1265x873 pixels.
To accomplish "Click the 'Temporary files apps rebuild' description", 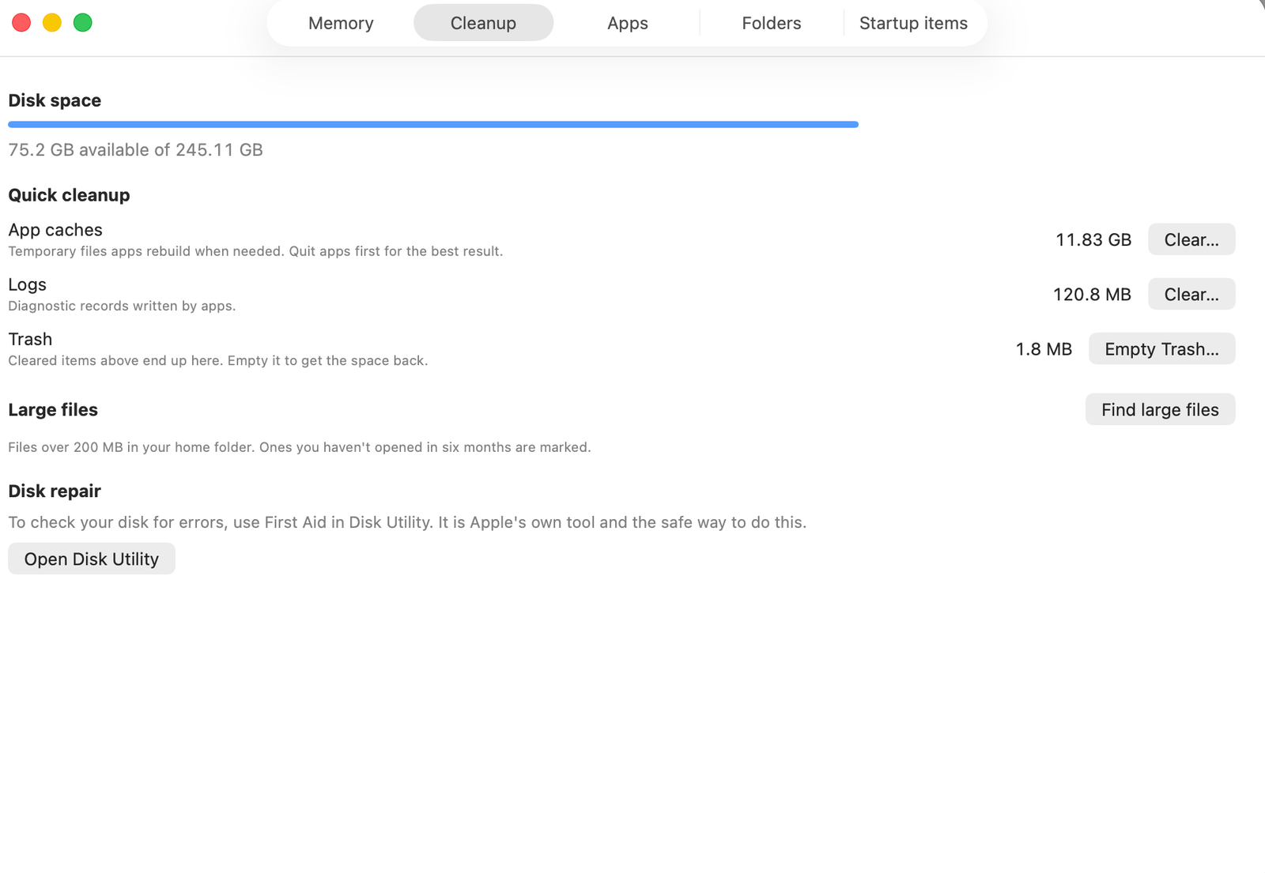I will tap(255, 251).
